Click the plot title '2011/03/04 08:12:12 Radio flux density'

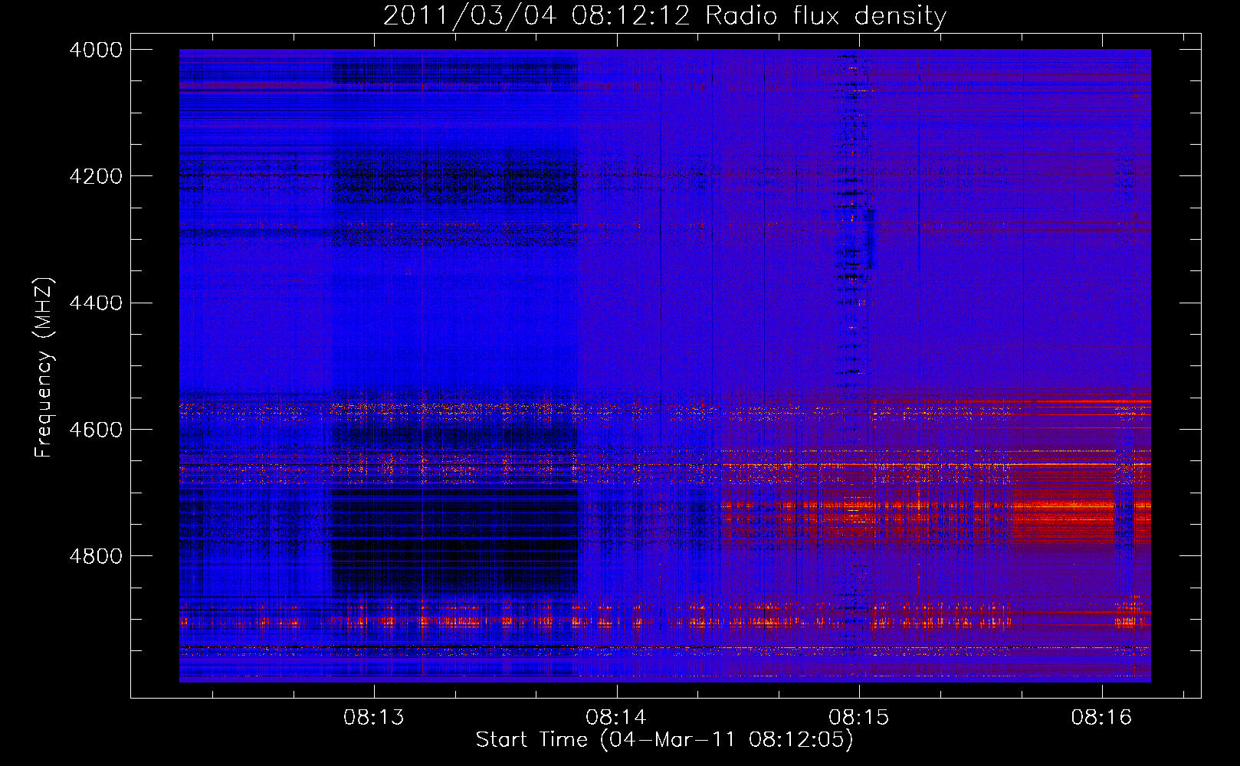click(664, 15)
